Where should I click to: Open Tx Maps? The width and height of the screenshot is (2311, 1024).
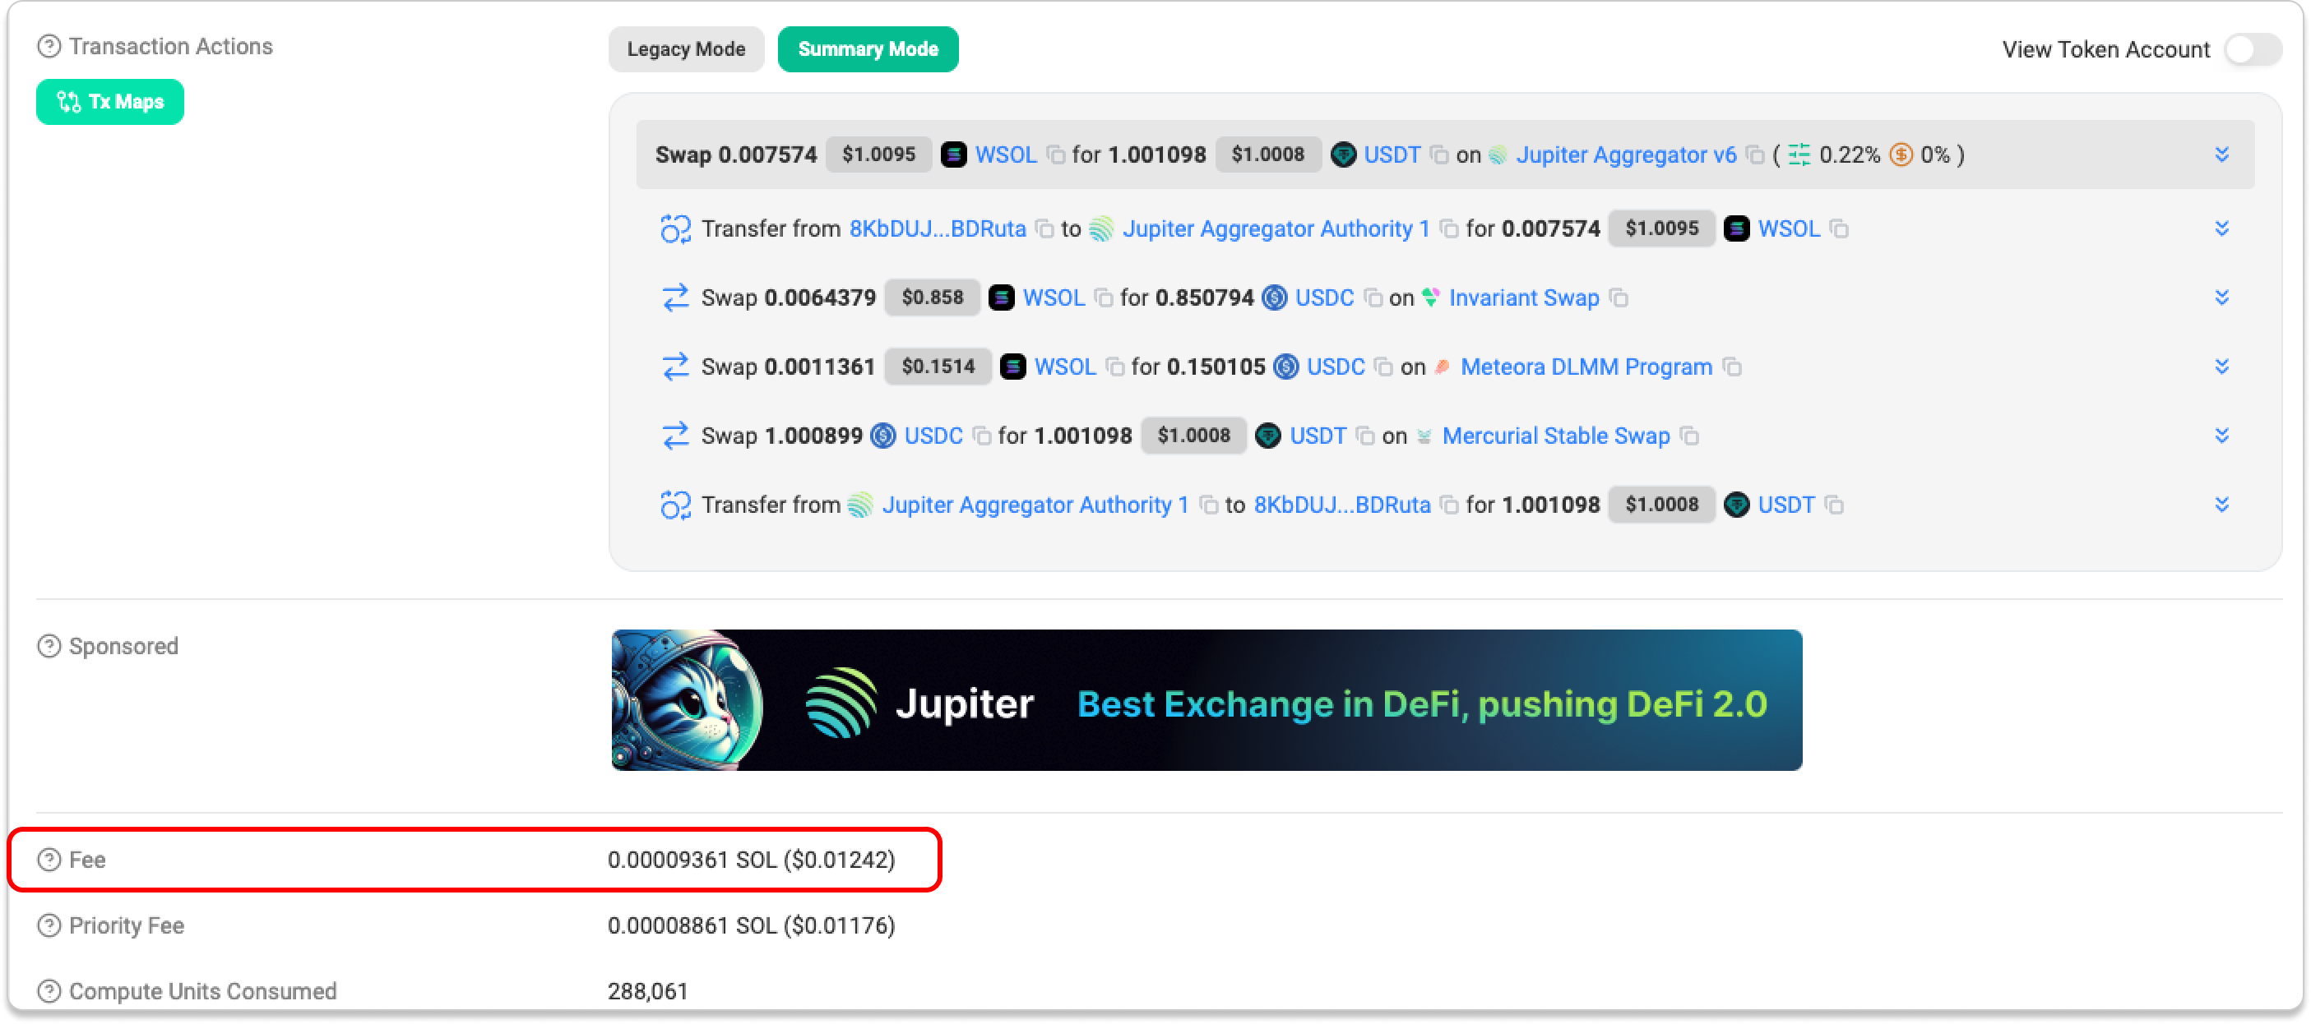109,102
